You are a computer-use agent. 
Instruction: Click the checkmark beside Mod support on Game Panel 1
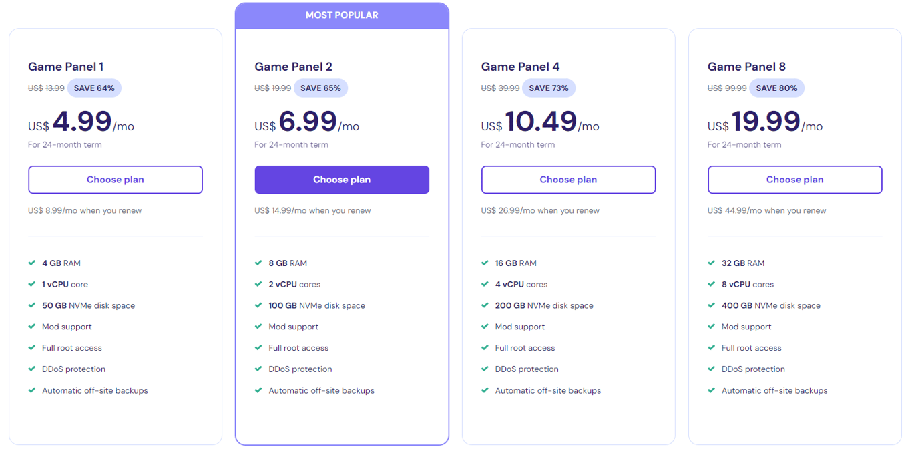(x=31, y=327)
